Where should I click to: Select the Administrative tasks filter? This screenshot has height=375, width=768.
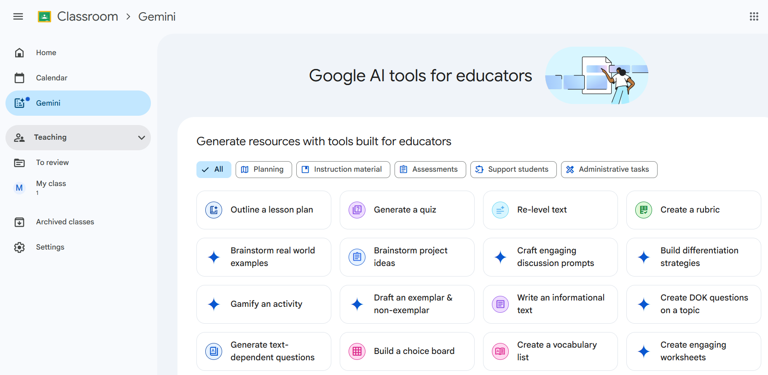tap(609, 169)
